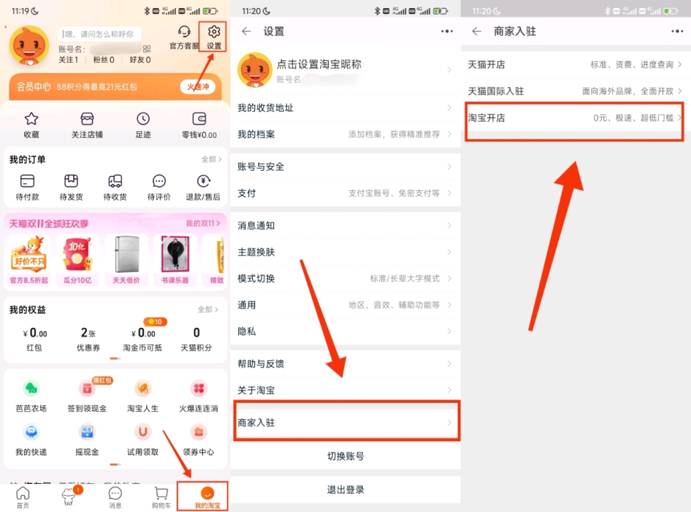The height and width of the screenshot is (512, 691).
Task: Open 天猫国际入驻 entry
Action: tap(575, 91)
